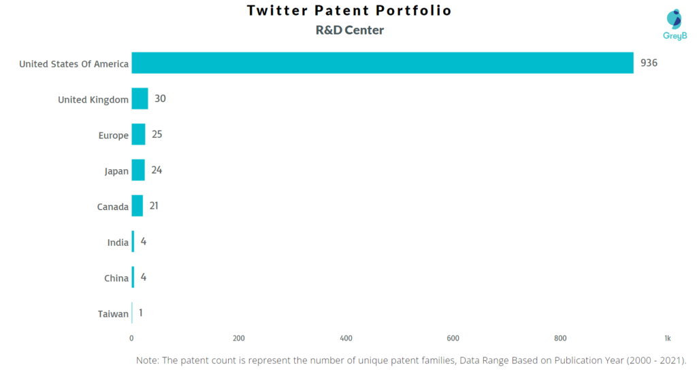This screenshot has width=697, height=371.
Task: Select the United Kingdom bar
Action: (x=140, y=99)
